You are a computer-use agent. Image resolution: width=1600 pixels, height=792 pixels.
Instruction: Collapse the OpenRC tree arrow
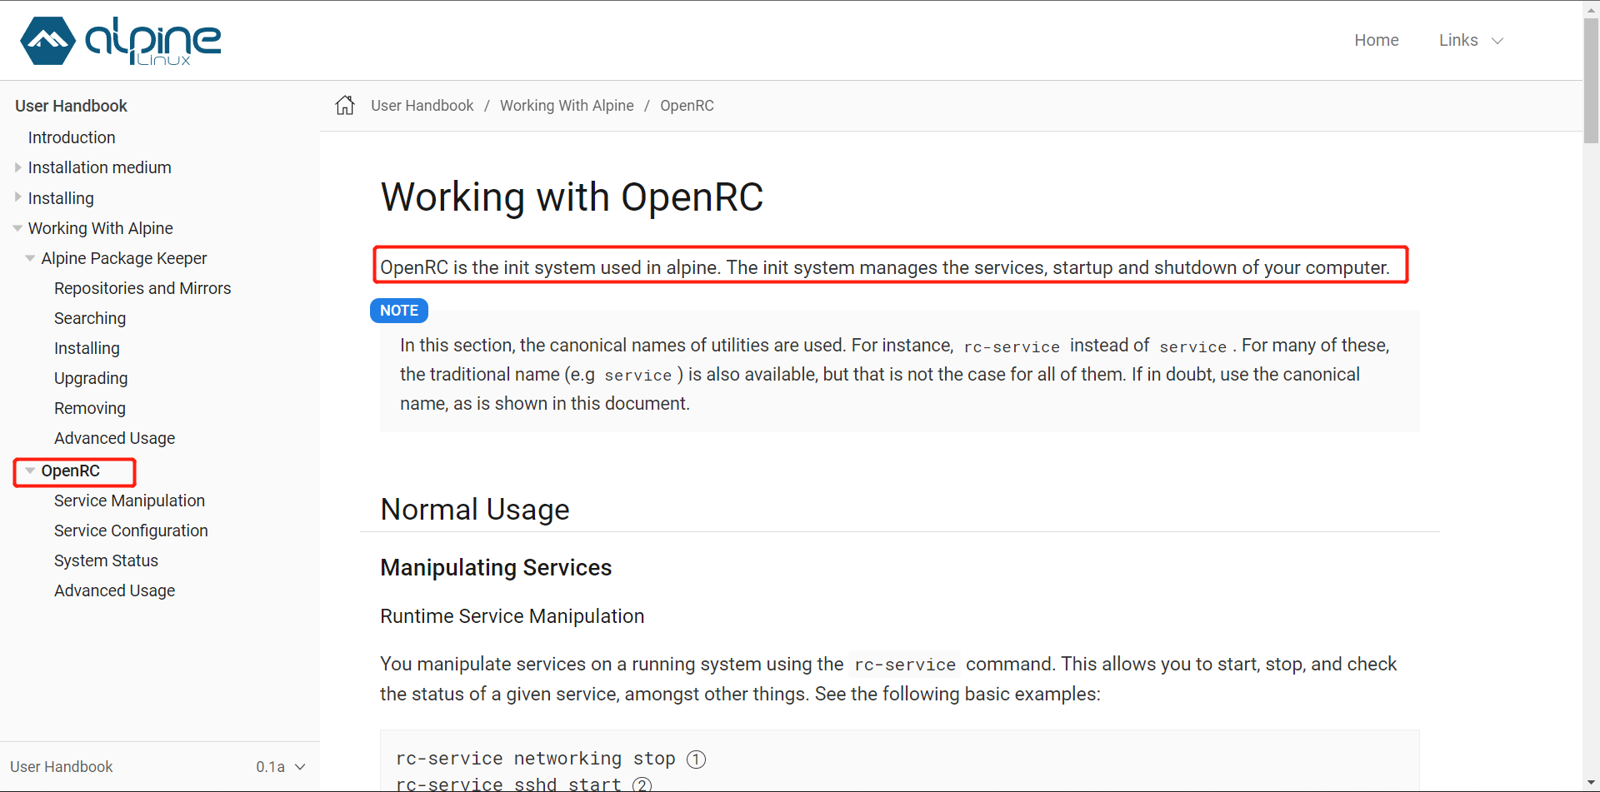tap(30, 471)
